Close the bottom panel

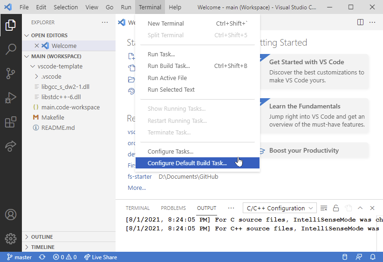372,208
